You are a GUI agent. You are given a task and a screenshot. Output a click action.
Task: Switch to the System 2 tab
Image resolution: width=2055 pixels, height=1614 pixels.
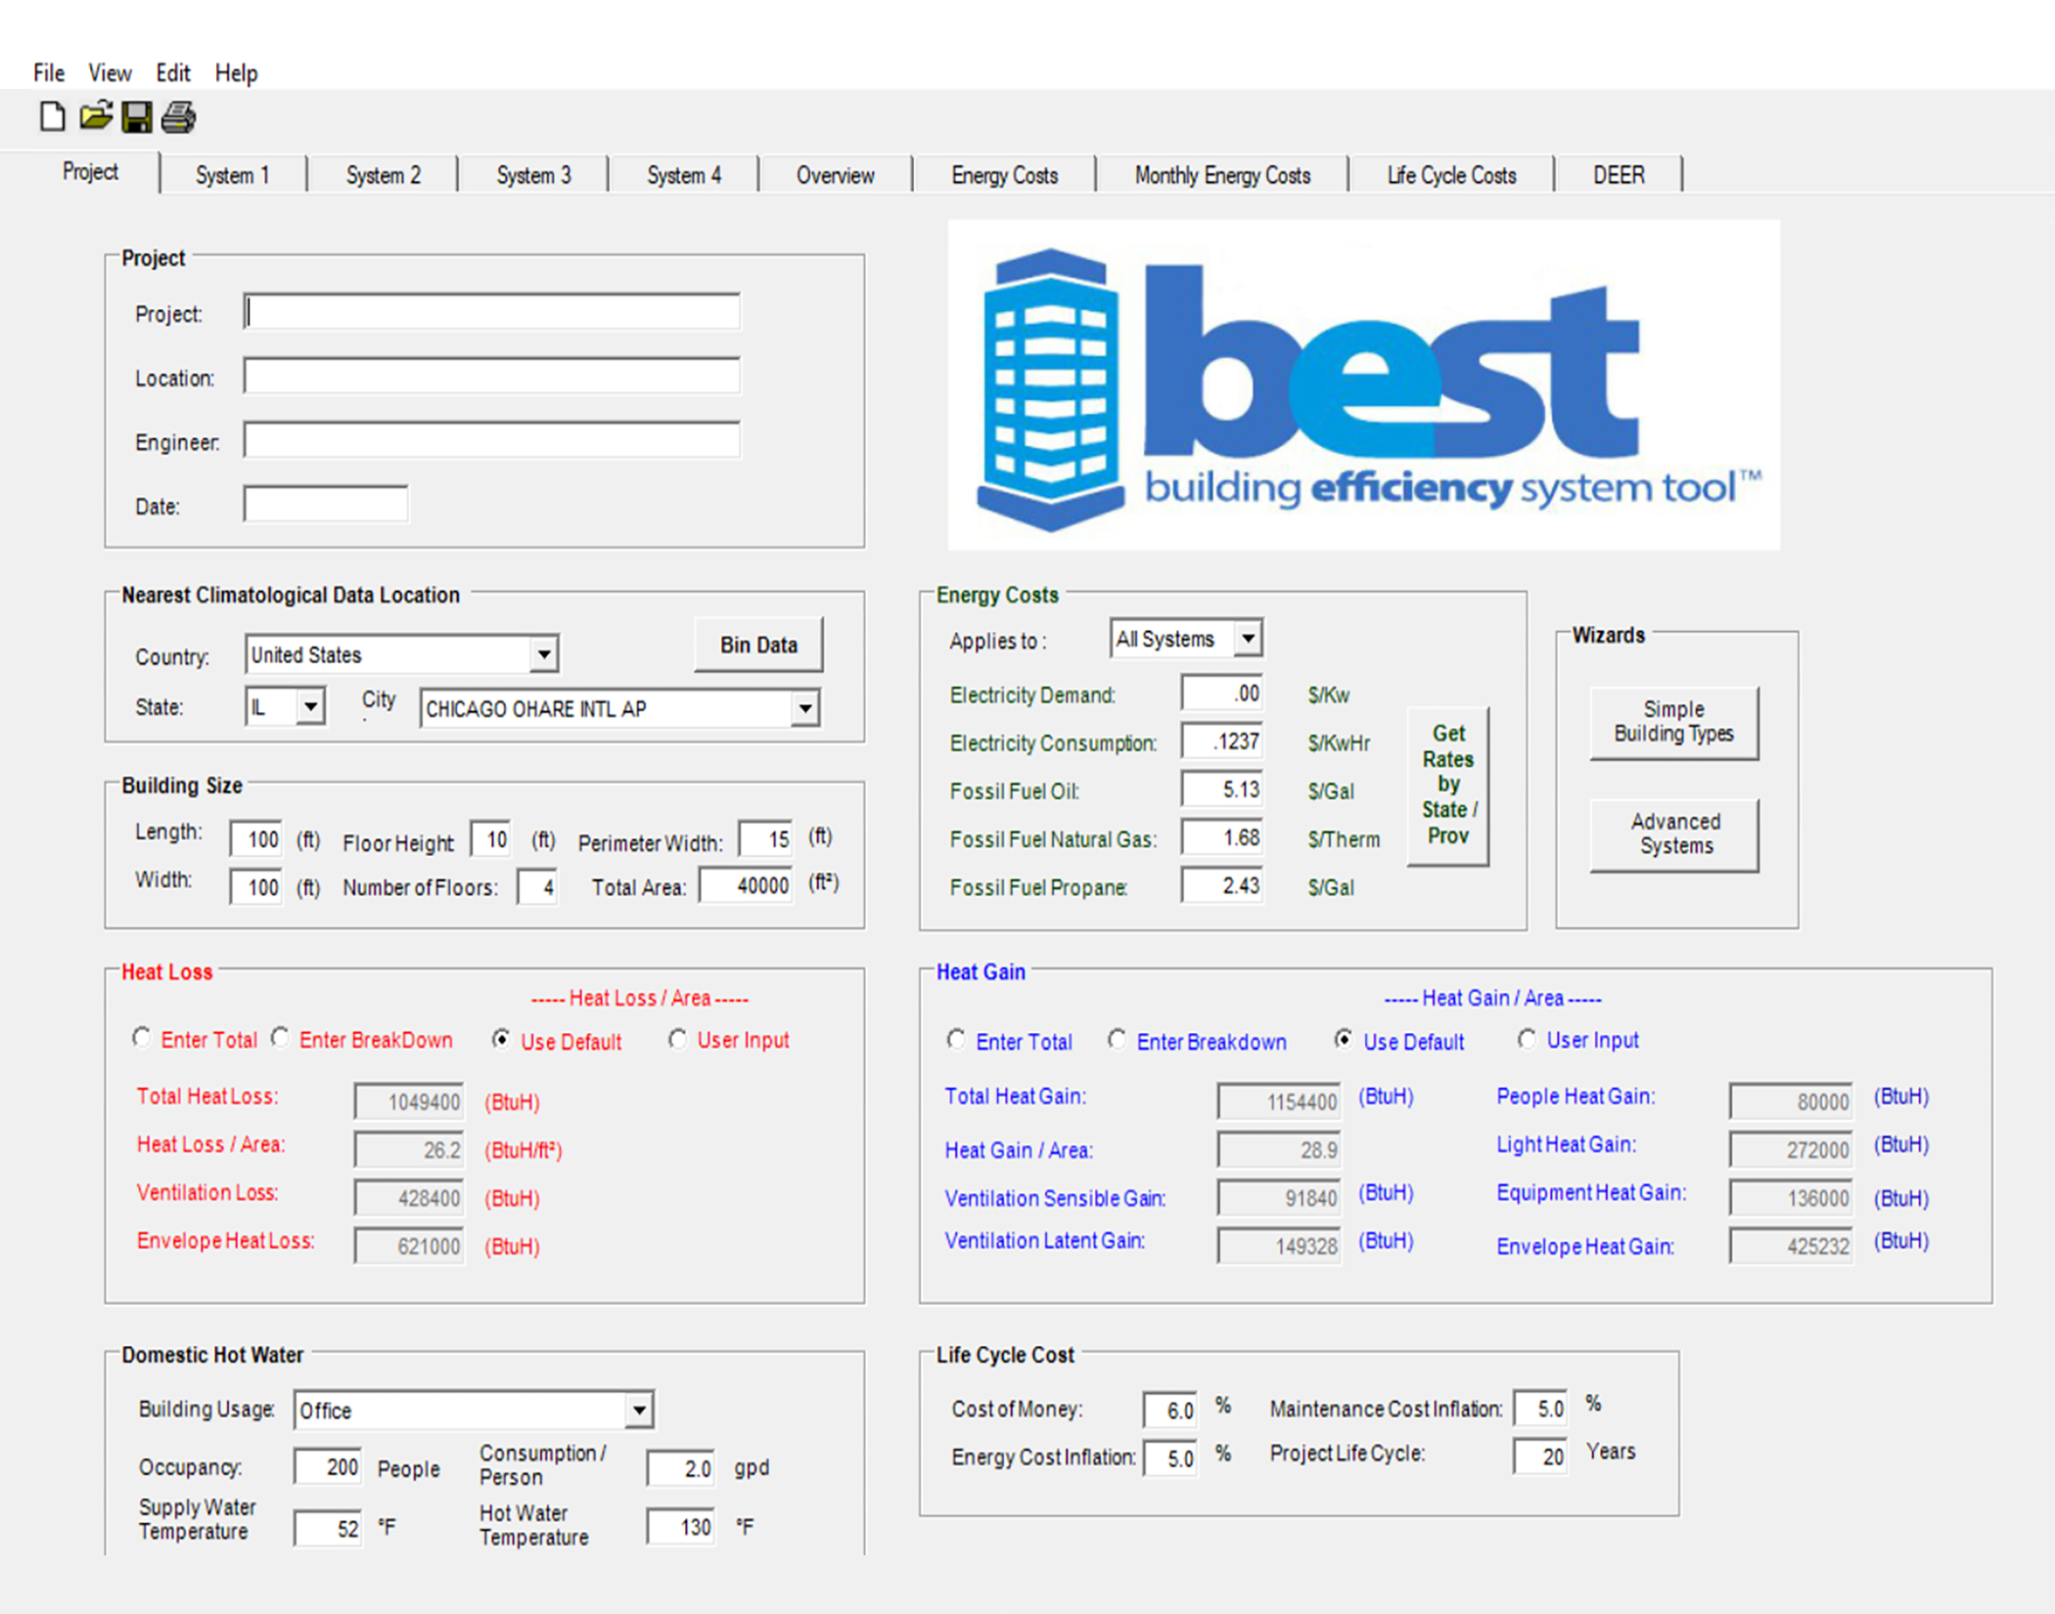383,175
